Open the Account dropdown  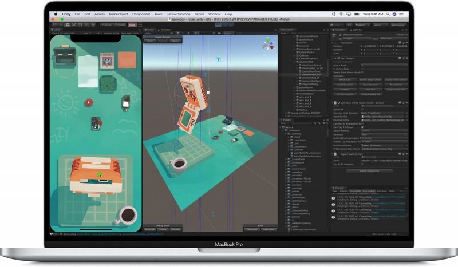pos(362,25)
